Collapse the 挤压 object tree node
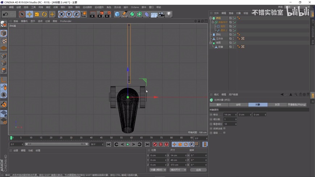315x177 pixels. pyautogui.click(x=211, y=18)
